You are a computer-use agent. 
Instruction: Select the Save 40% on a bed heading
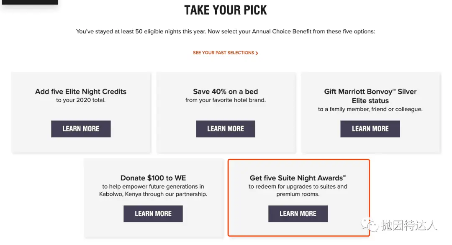pos(226,92)
